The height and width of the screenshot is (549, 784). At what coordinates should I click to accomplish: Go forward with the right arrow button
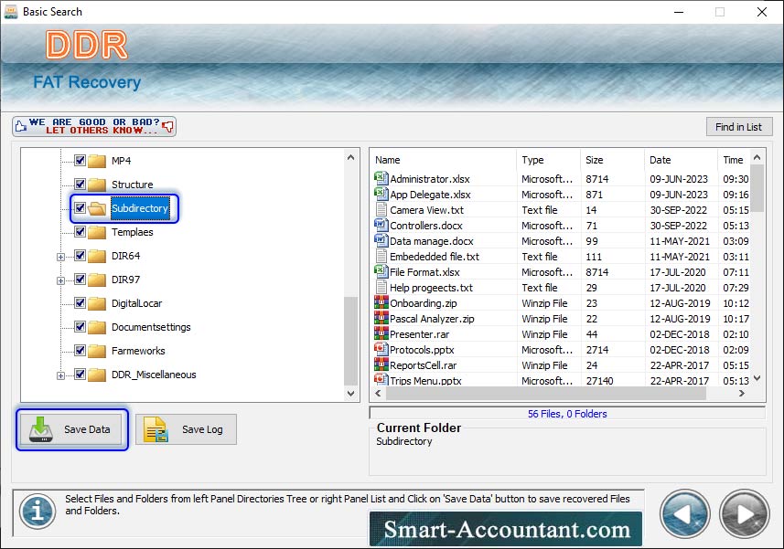click(x=744, y=514)
